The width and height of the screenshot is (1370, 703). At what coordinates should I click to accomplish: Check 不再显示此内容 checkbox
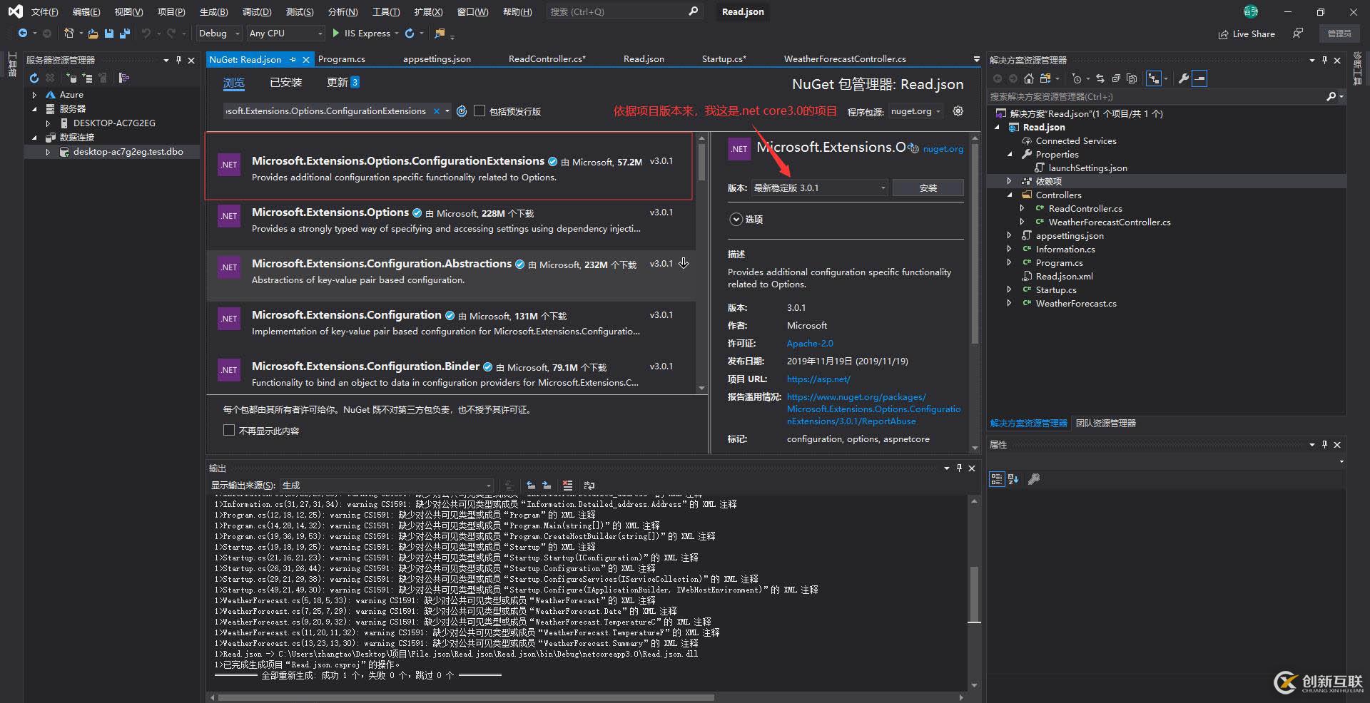(228, 430)
